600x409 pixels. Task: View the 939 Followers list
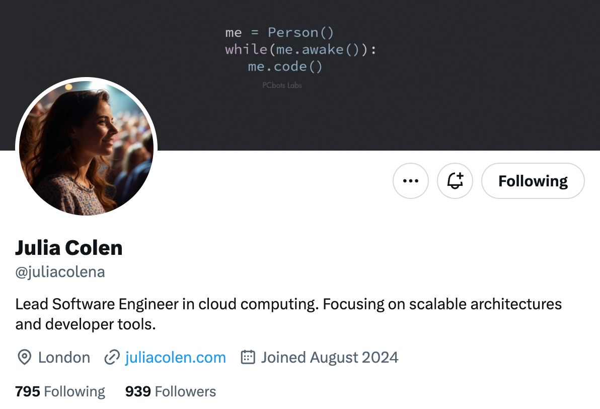click(170, 391)
